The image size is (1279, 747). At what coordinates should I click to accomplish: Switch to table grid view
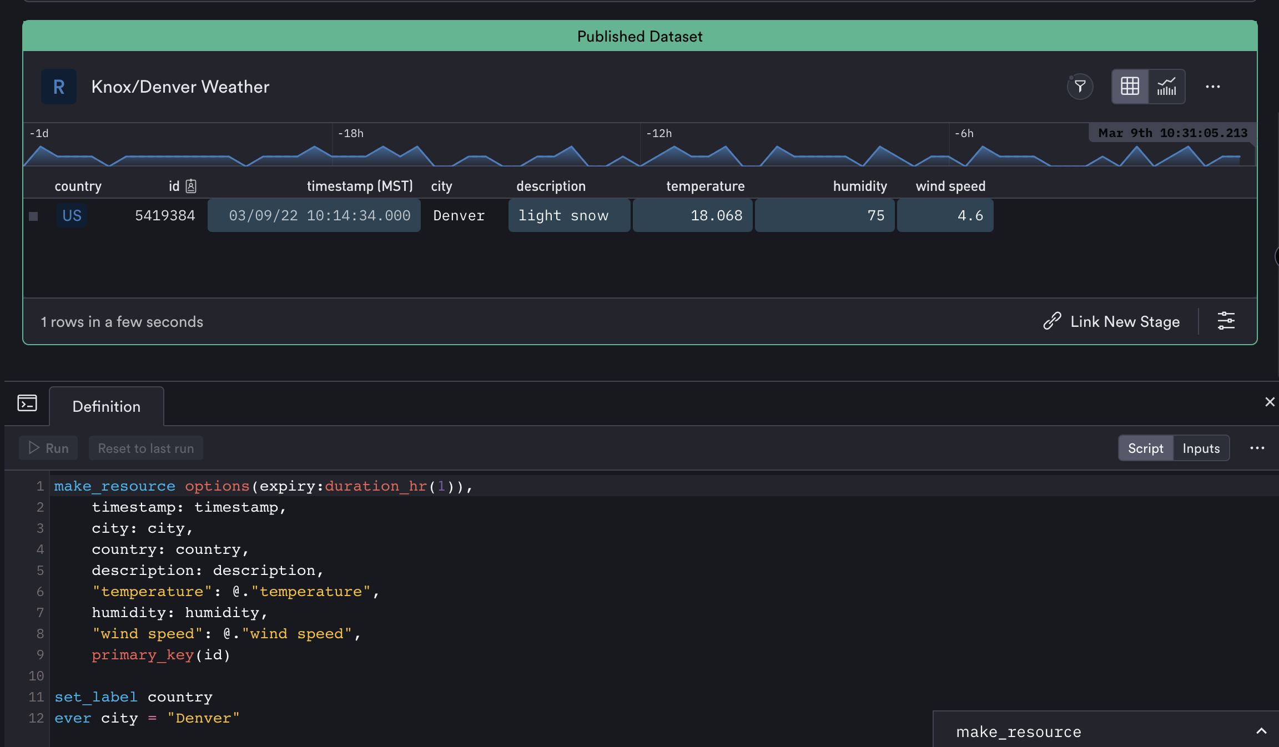(1130, 87)
